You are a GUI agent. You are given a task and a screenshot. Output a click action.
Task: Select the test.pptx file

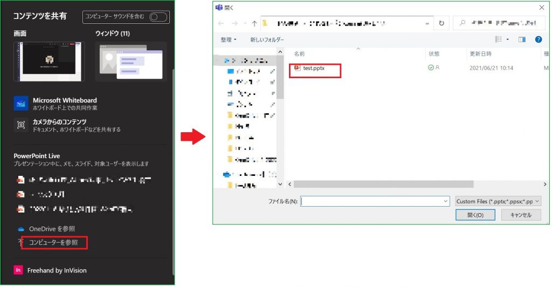[314, 69]
